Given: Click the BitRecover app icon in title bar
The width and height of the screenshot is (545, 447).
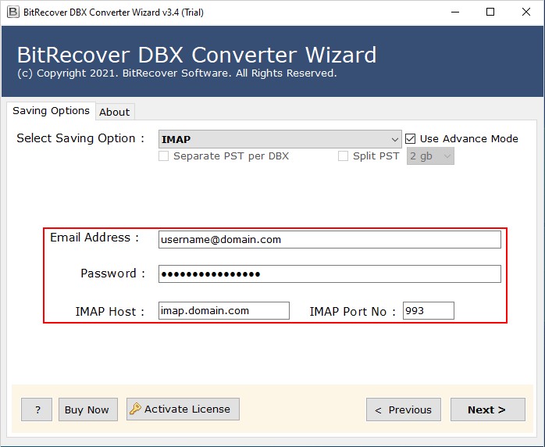Looking at the screenshot, I should [x=11, y=12].
